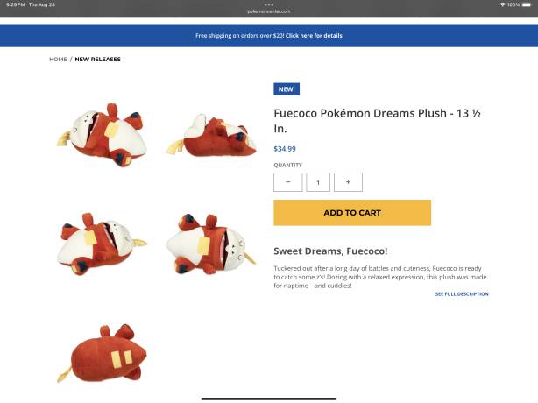View the plush back-view image
Image resolution: width=538 pixels, height=403 pixels.
102,354
